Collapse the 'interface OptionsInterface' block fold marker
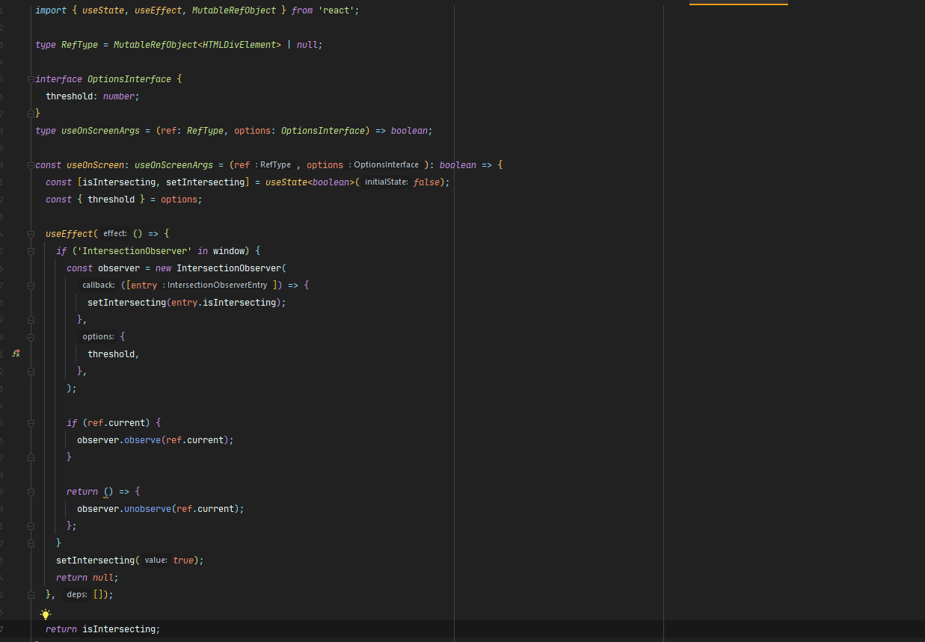The width and height of the screenshot is (925, 642). [x=31, y=79]
